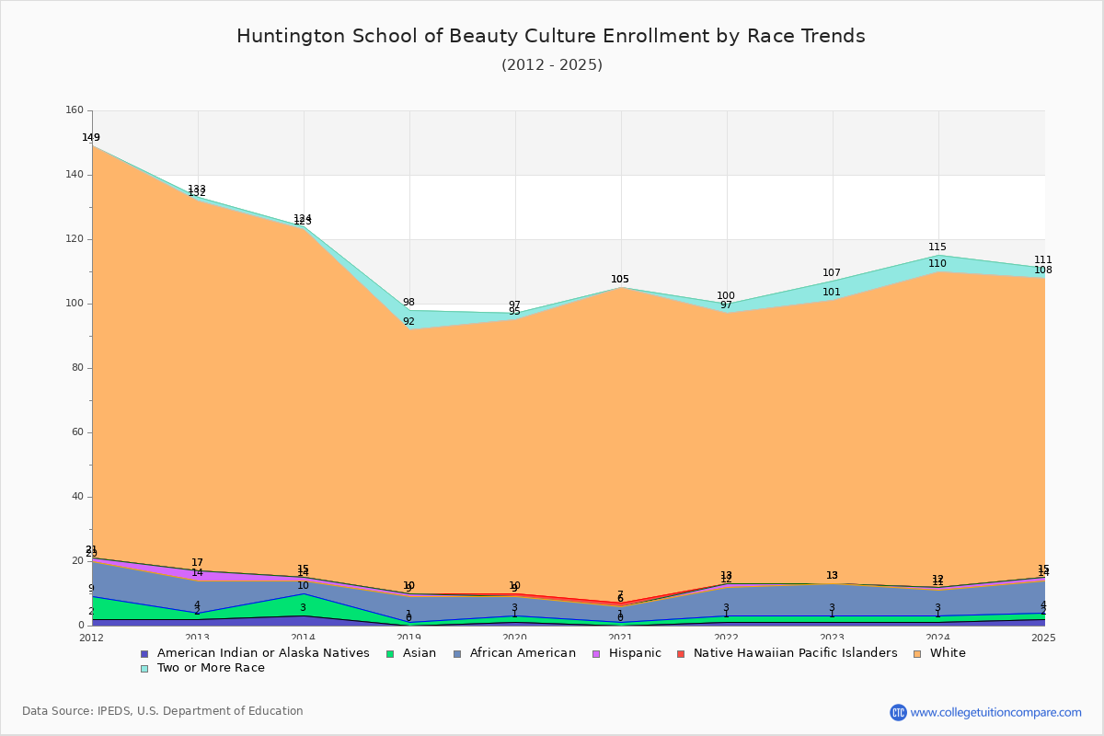The height and width of the screenshot is (736, 1104).
Task: Click the 149 data label at 2012
Action: coord(91,138)
